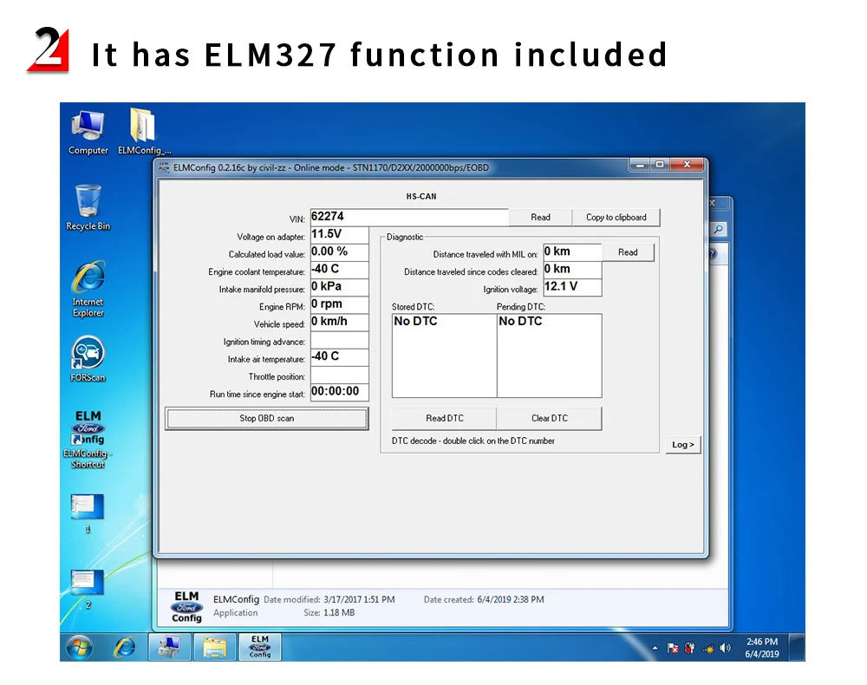Close the ELMConfig window

[x=687, y=165]
